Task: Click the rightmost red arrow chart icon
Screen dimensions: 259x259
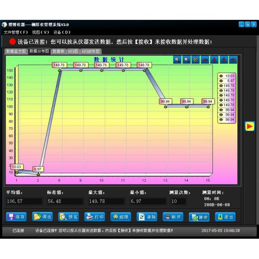Action: coord(233,60)
